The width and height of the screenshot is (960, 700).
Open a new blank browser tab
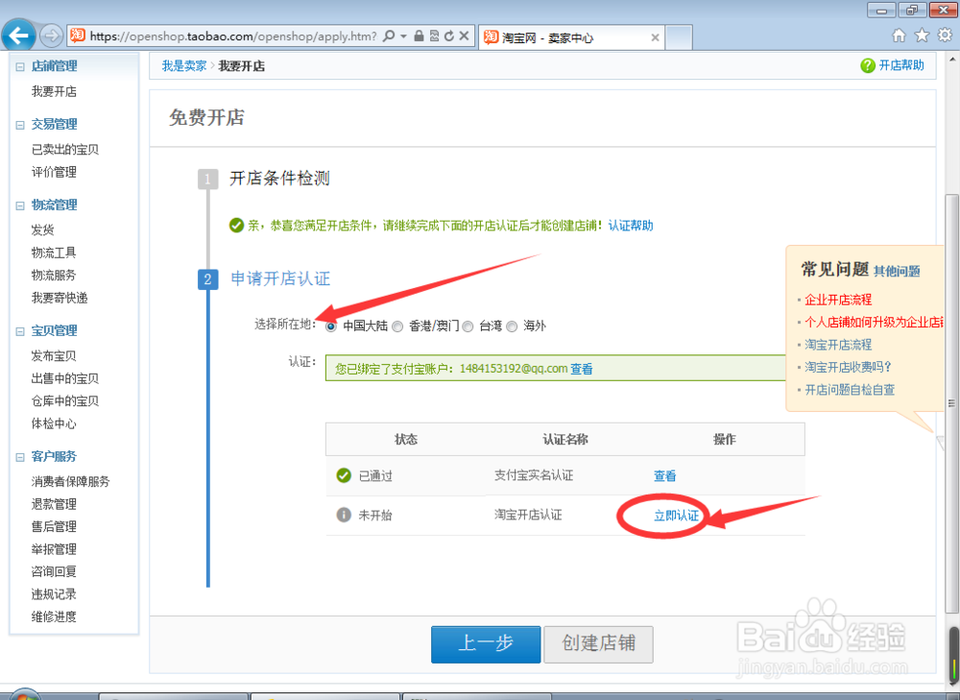[679, 37]
